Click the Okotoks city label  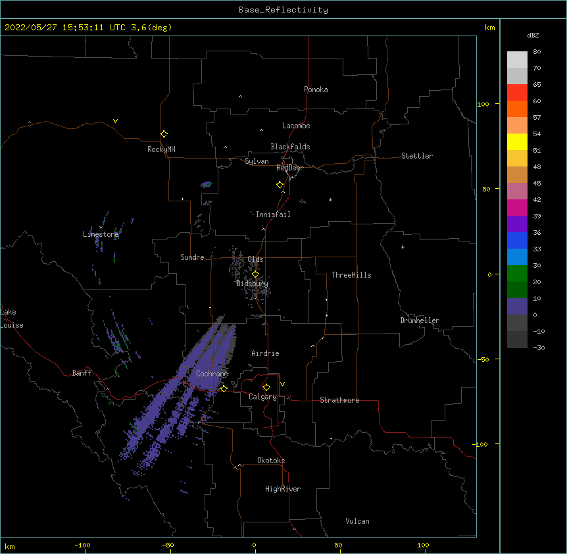271,461
